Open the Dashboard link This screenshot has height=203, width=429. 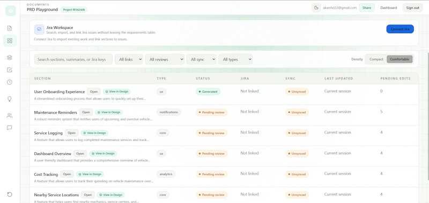(388, 7)
